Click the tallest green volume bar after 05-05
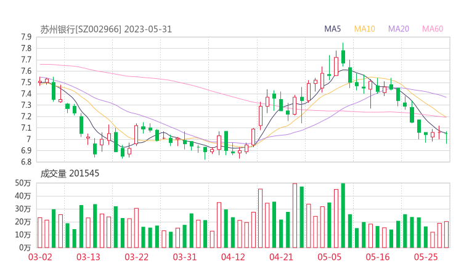The image size is (456, 271). (x=343, y=216)
